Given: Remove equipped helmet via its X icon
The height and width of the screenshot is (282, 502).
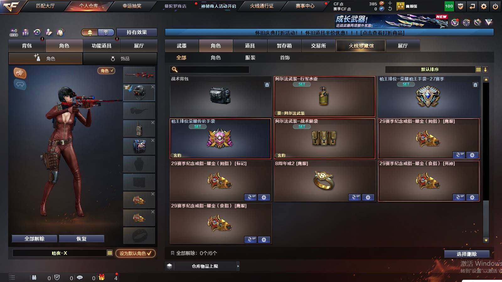Looking at the screenshot, I should click(153, 87).
